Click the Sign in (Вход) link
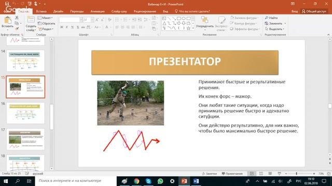332x186 pixels. [x=295, y=11]
